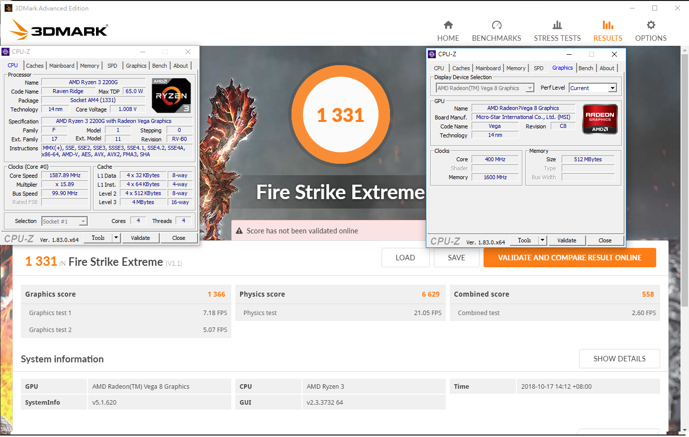Open Graphics tab in left CPU-Z
Image resolution: width=689 pixels, height=437 pixels.
tap(136, 66)
